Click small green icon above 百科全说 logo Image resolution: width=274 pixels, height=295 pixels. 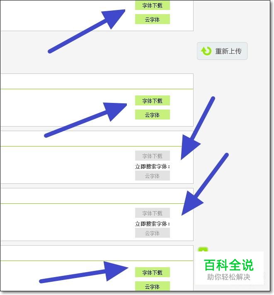(203, 249)
